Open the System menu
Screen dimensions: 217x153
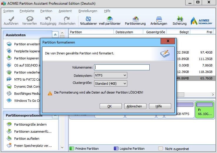[9, 11]
